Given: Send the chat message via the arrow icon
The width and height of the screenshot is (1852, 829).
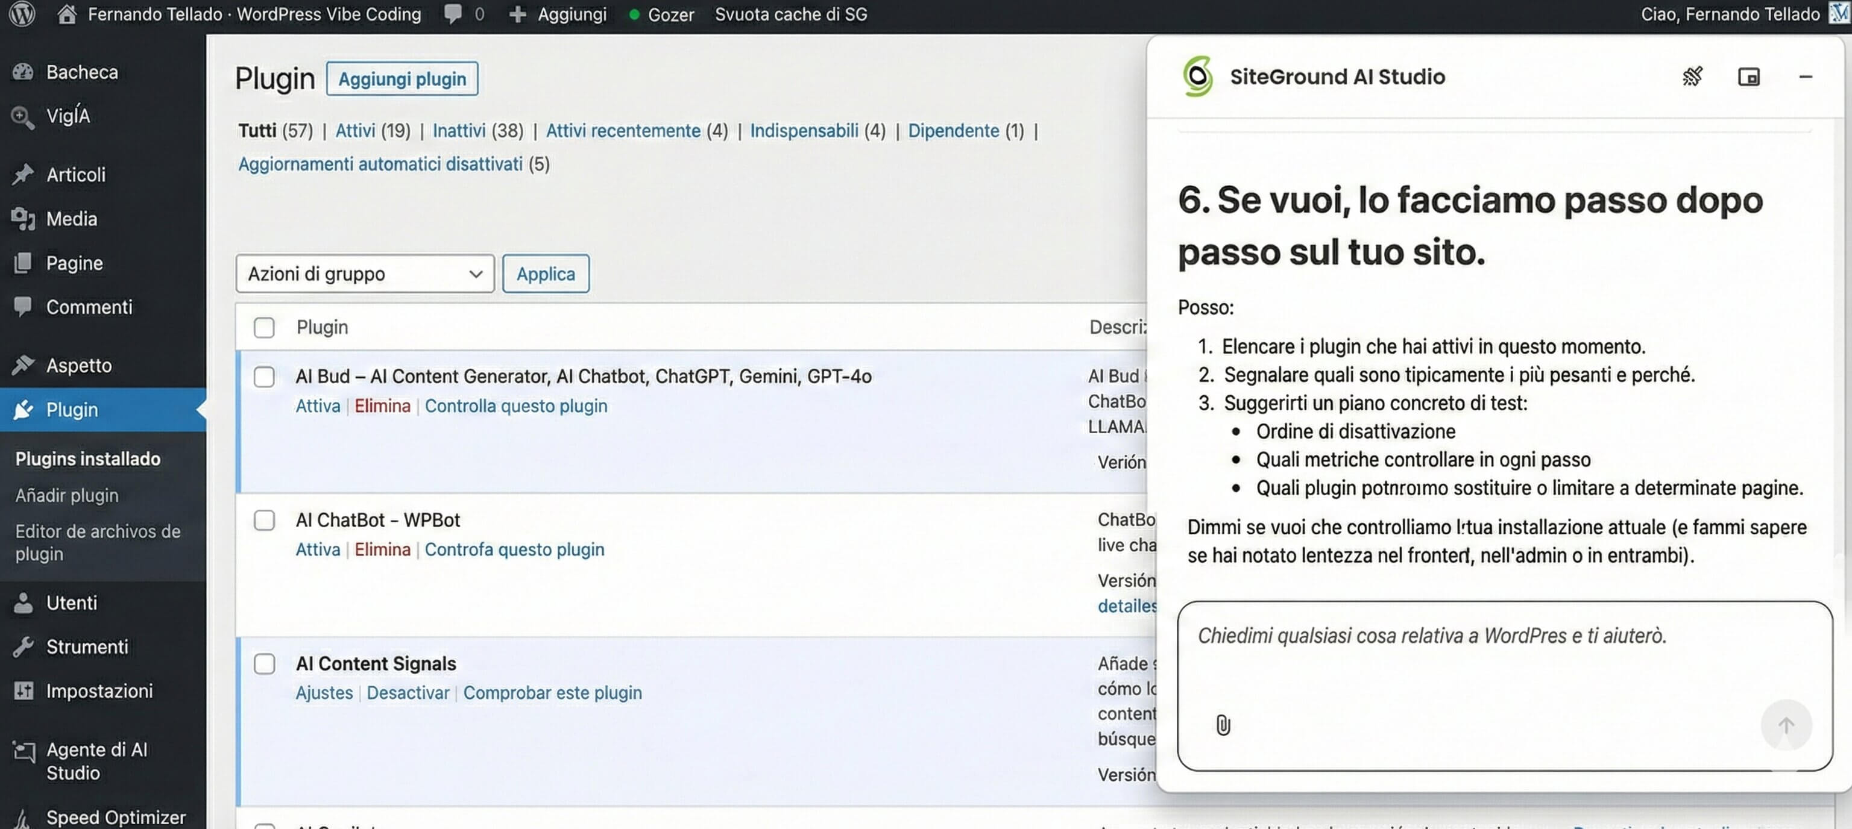Looking at the screenshot, I should [1787, 725].
